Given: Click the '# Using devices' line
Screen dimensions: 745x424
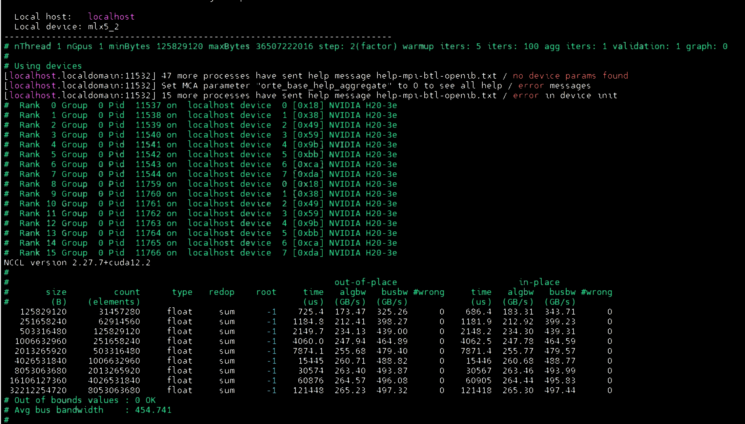Looking at the screenshot, I should point(43,66).
